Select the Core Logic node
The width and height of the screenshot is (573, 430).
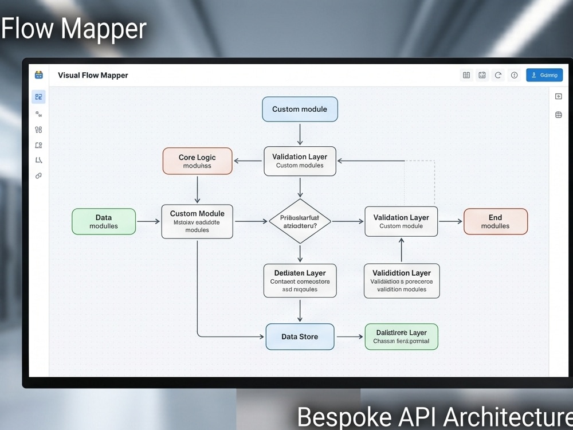coord(197,161)
